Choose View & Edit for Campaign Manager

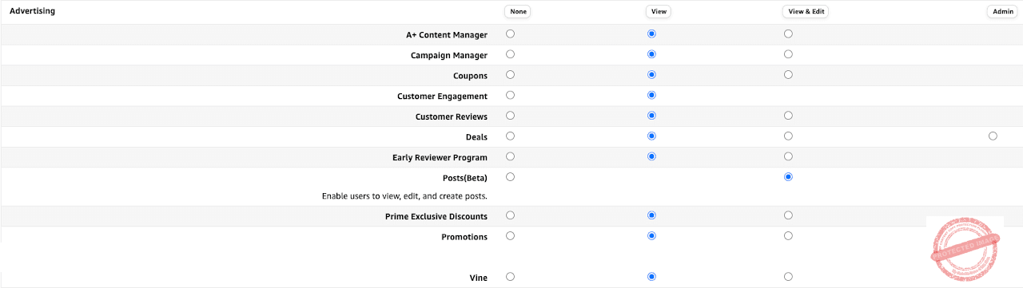pyautogui.click(x=788, y=54)
